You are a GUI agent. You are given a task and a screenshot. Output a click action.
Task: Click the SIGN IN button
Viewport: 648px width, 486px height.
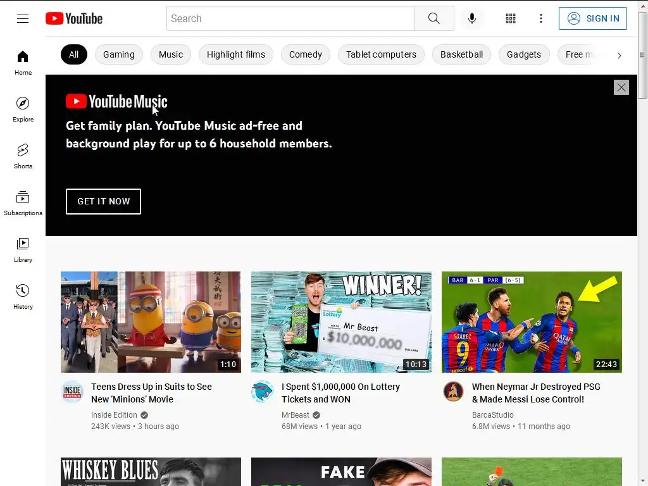(x=592, y=18)
